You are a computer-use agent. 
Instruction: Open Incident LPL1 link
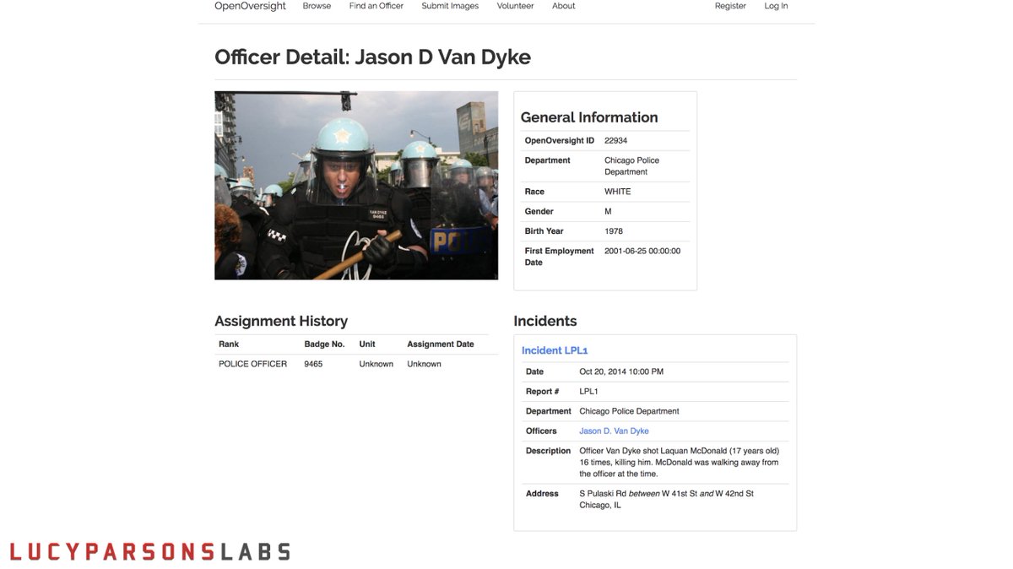pos(555,350)
